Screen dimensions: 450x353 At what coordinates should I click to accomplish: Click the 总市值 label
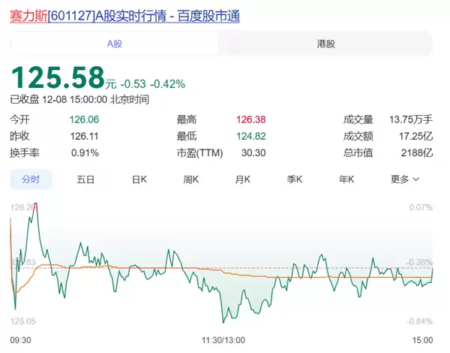click(x=358, y=153)
